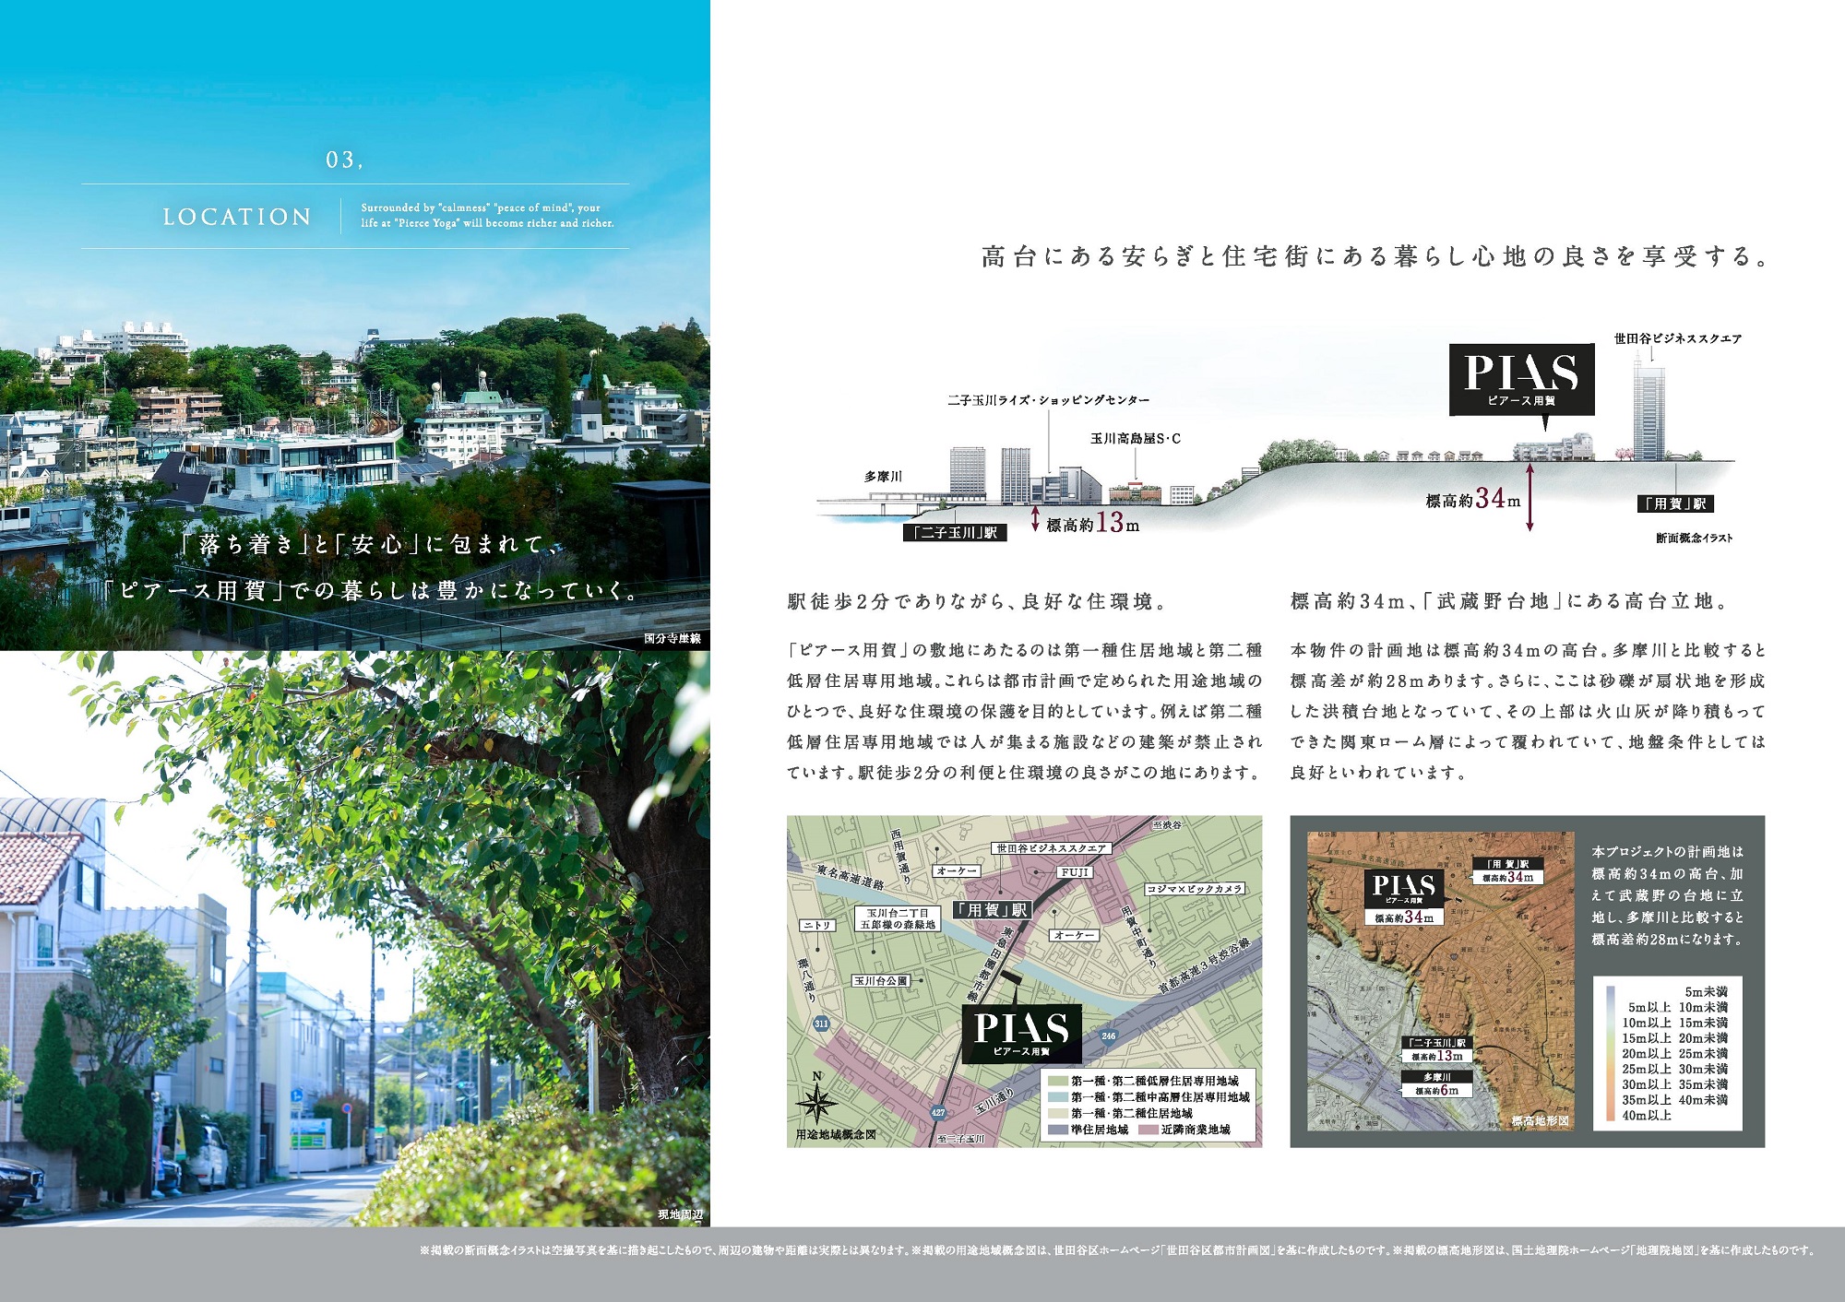
Task: Click the headline 高台にある安らぎと住宅街
Action: tap(1375, 256)
